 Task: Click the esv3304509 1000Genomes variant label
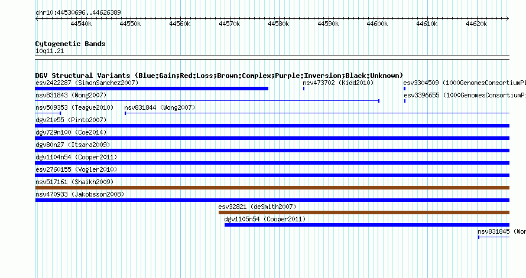tap(465, 83)
